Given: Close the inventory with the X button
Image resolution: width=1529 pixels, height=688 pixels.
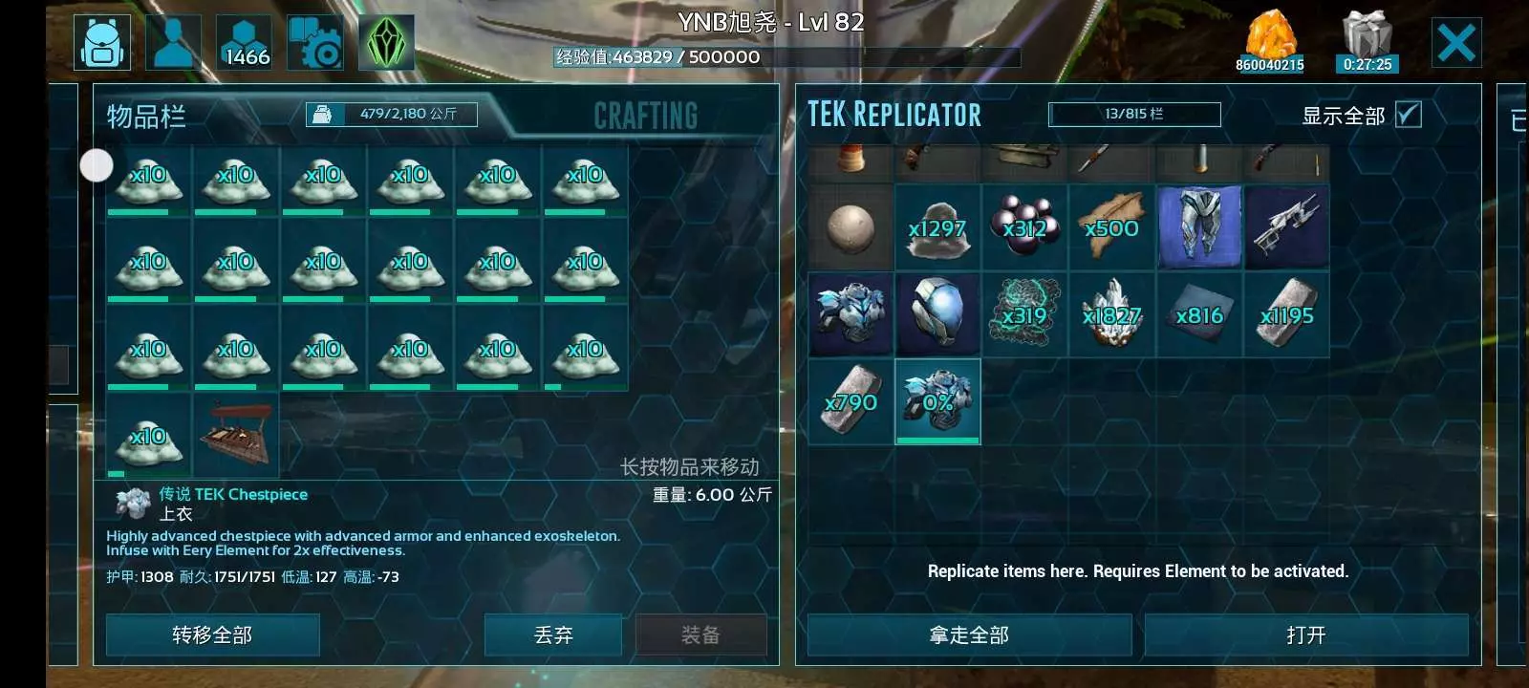Looking at the screenshot, I should click(x=1456, y=43).
